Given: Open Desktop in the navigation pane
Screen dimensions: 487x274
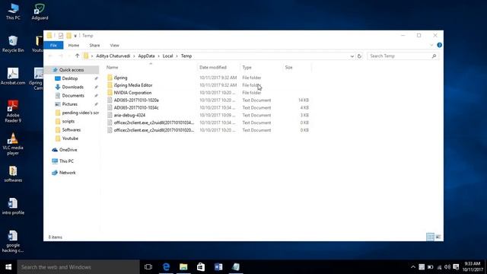Looking at the screenshot, I should (x=69, y=78).
